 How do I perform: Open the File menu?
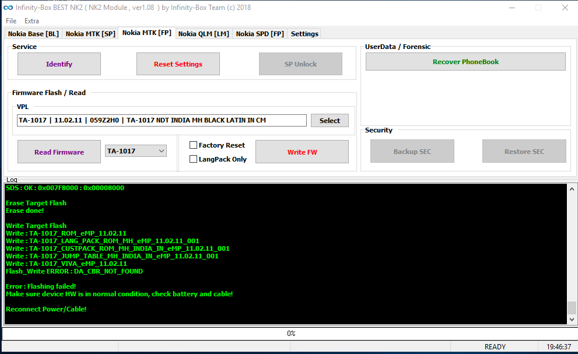coord(11,21)
